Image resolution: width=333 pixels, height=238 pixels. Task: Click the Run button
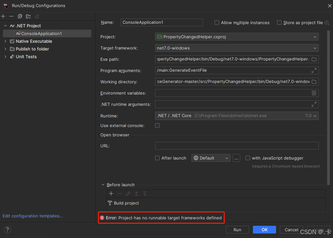coord(237,230)
